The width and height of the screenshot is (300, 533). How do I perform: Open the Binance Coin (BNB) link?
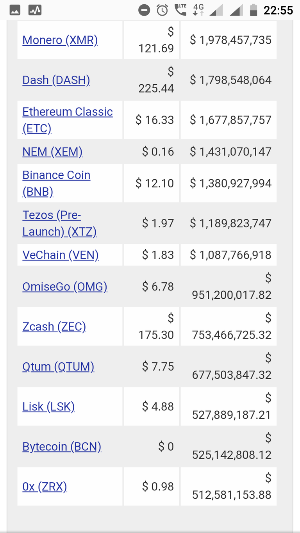point(56,183)
